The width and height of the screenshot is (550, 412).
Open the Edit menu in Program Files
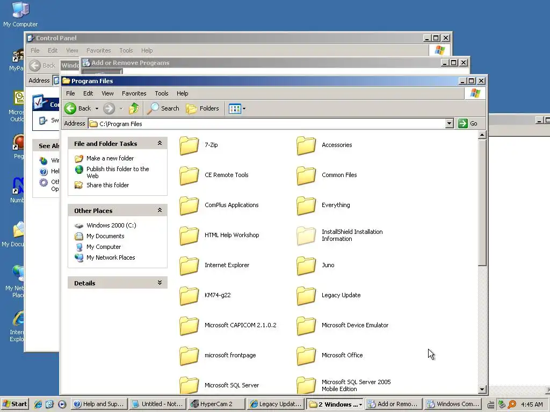point(88,93)
